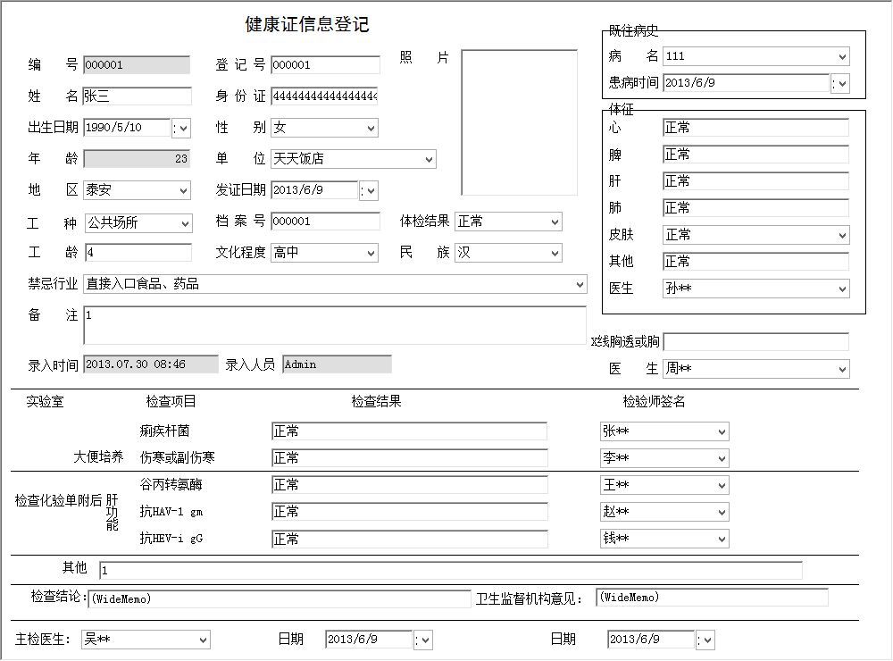Viewport: 893px width, 661px height.
Task: Open the 发证日期 date picker dropdown
Action: coord(369,191)
